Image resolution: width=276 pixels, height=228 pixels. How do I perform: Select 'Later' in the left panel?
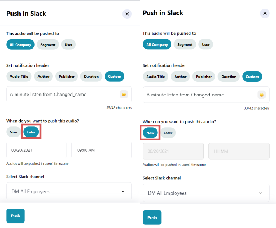tap(31, 132)
